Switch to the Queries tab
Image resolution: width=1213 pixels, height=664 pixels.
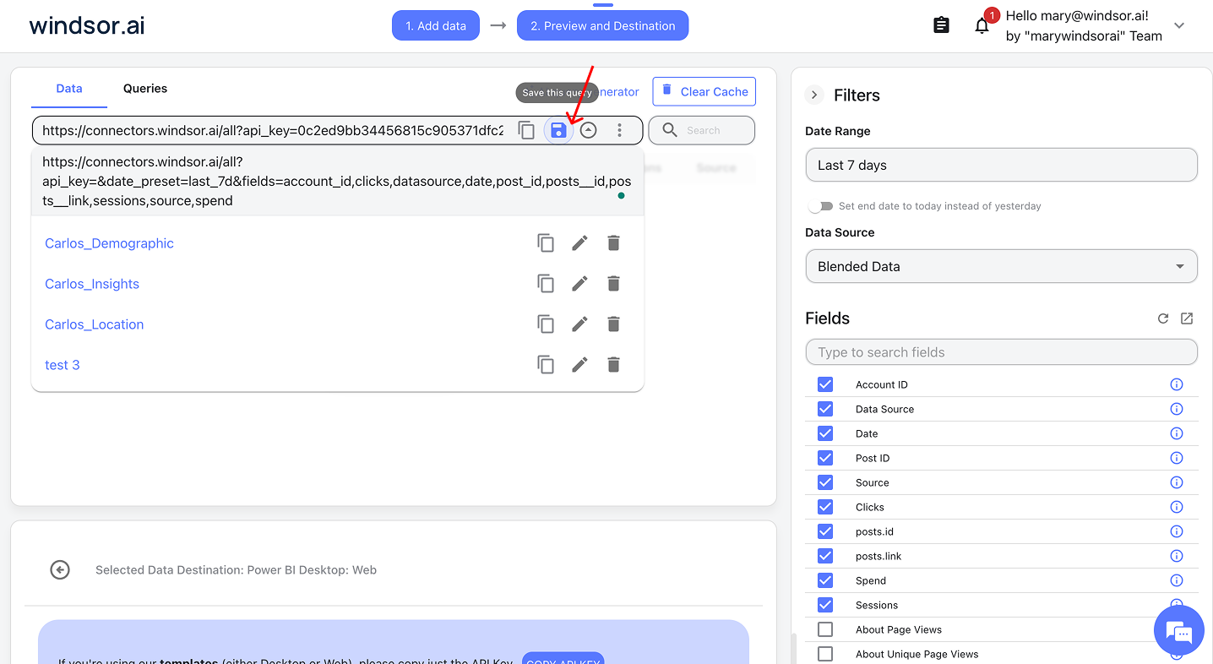point(144,88)
